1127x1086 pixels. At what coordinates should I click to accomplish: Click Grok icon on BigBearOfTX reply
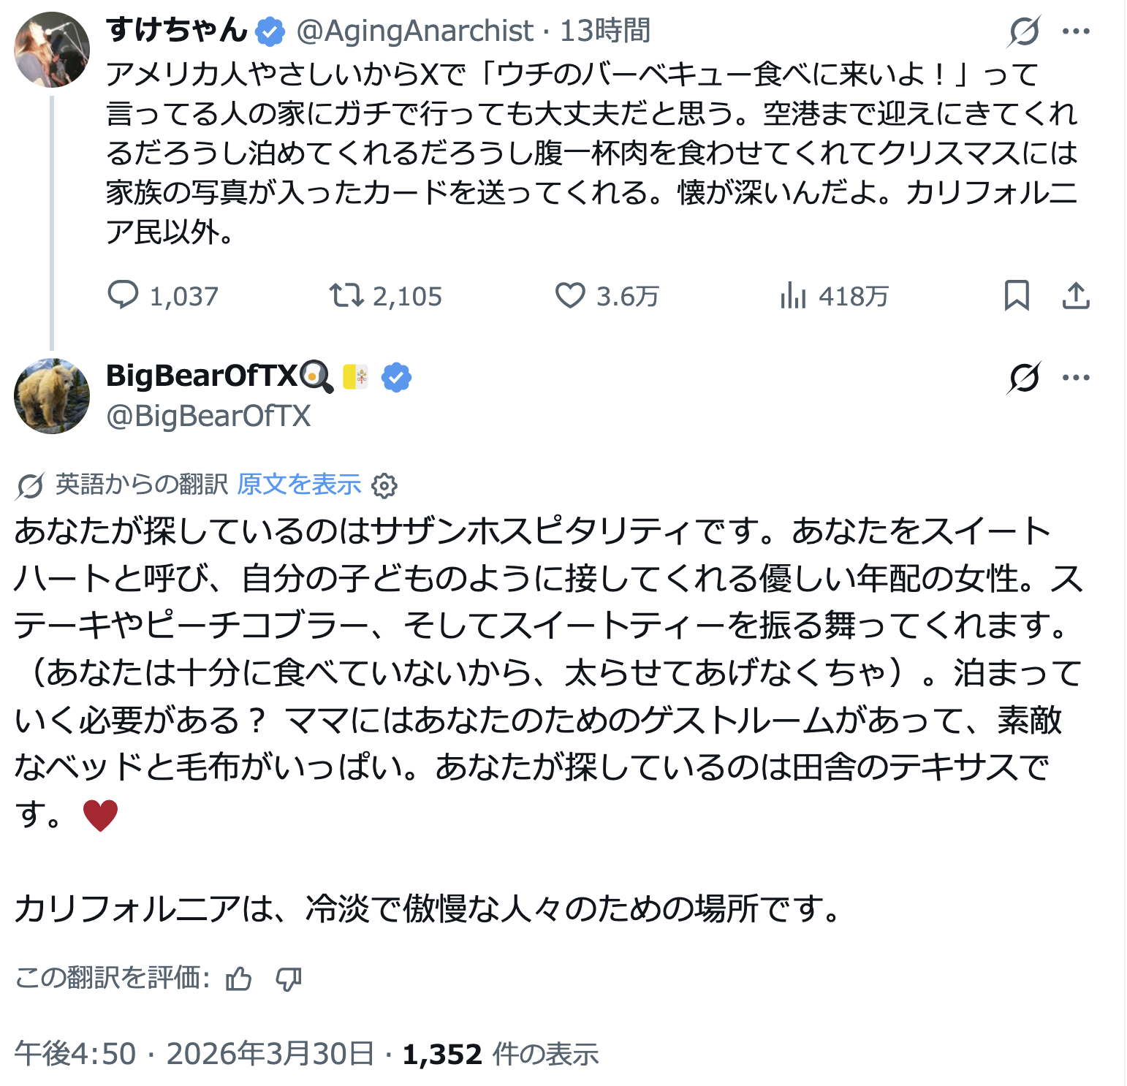[x=1024, y=378]
